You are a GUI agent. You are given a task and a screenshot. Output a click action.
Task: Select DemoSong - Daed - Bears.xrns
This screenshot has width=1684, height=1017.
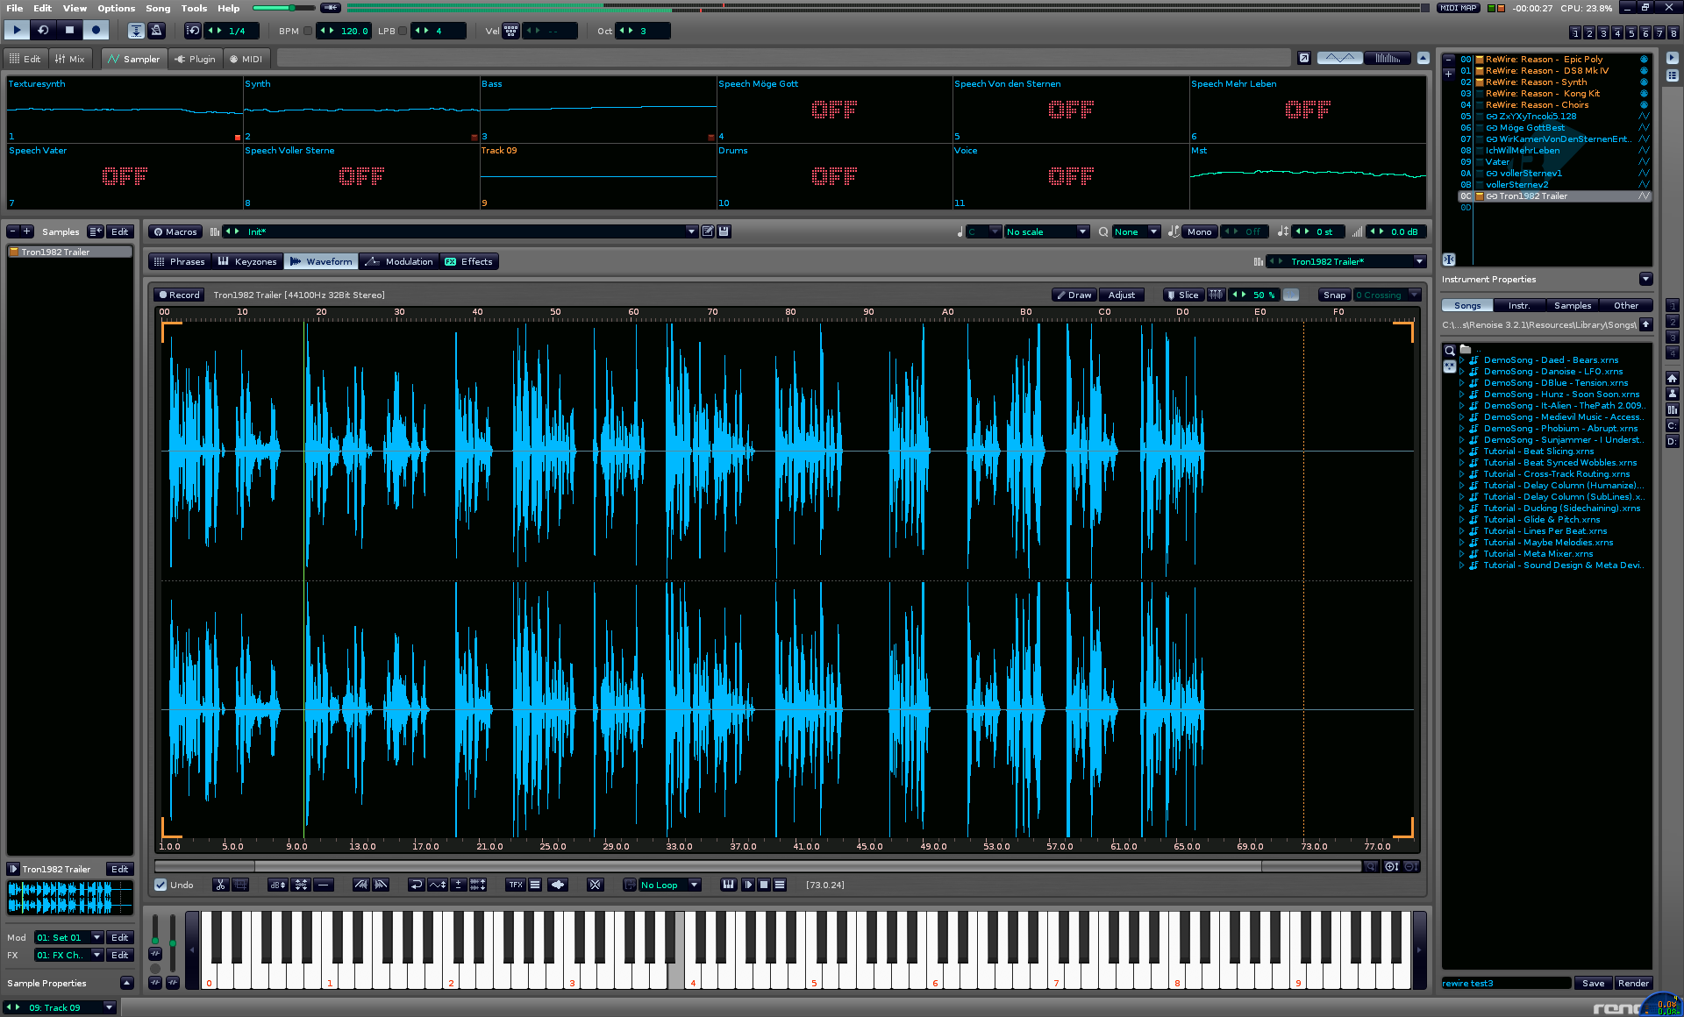coord(1551,359)
